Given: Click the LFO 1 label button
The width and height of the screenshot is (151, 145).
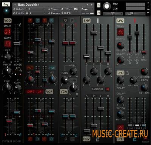Looking at the screenshot, I should (x=120, y=21).
